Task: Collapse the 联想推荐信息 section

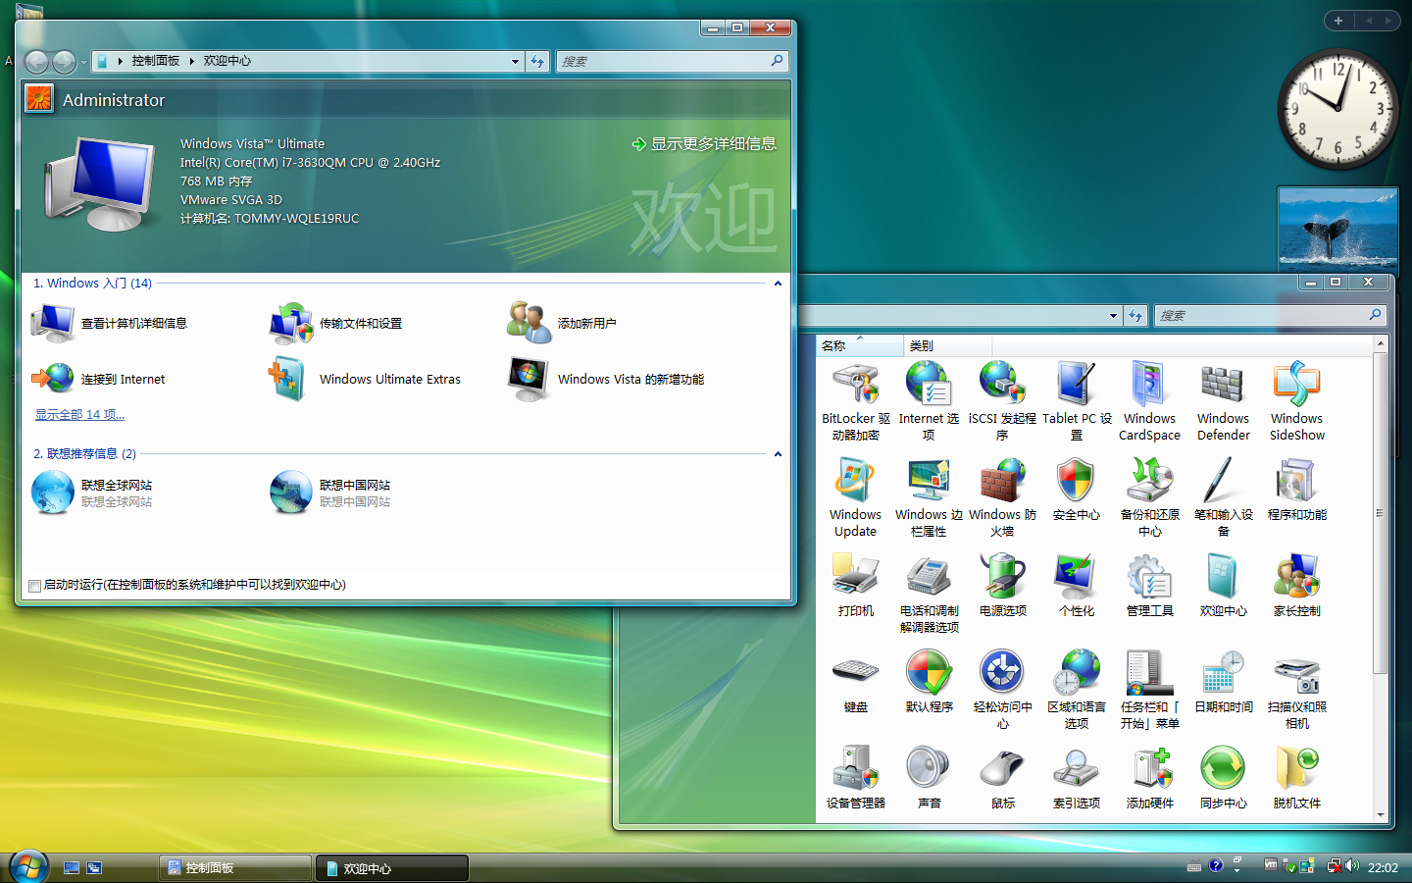Action: [x=778, y=454]
